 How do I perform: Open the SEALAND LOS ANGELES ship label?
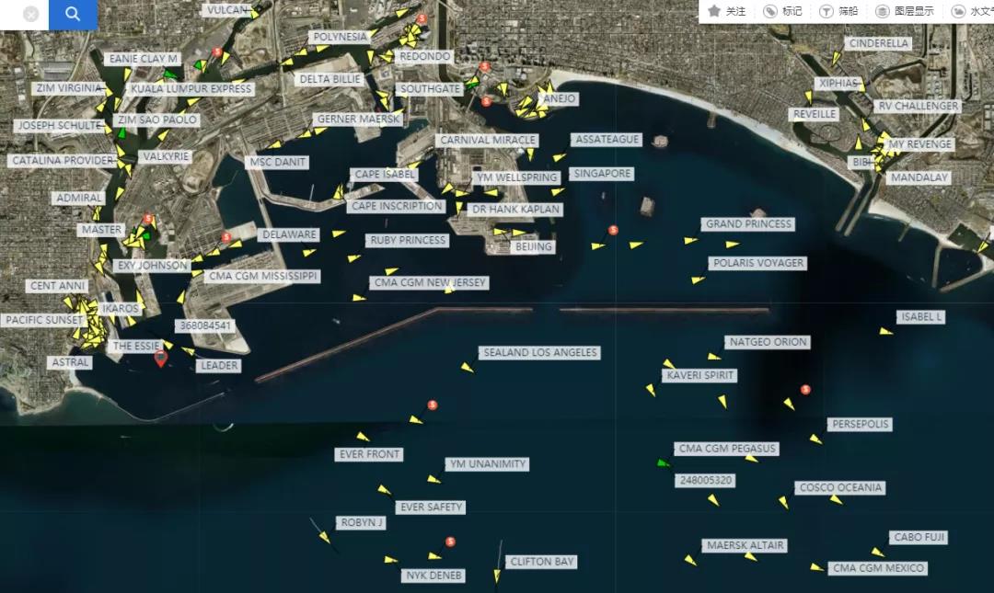click(540, 353)
